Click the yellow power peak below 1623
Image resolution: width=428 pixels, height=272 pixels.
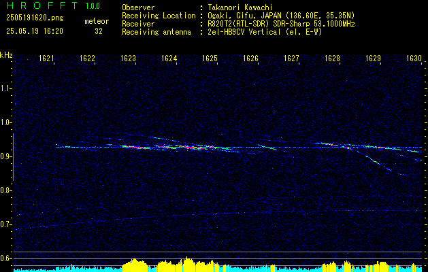pyautogui.click(x=134, y=265)
